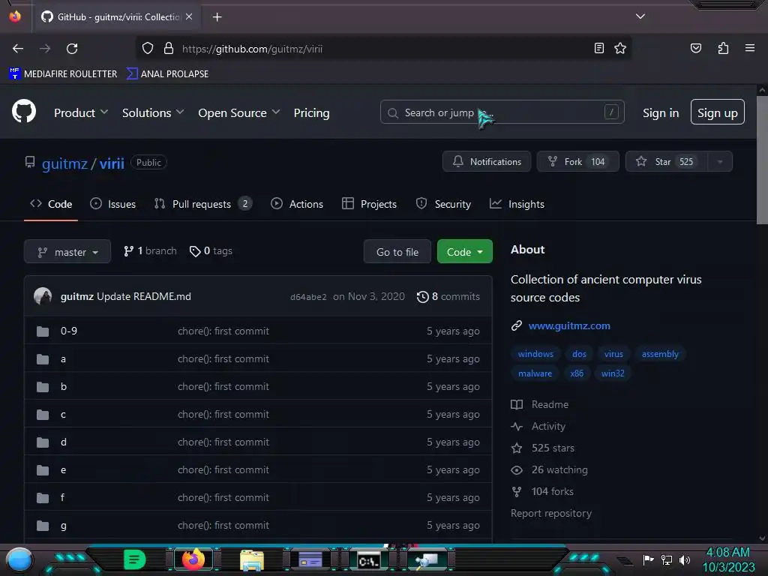Open the folder named a
The width and height of the screenshot is (768, 576).
click(63, 359)
